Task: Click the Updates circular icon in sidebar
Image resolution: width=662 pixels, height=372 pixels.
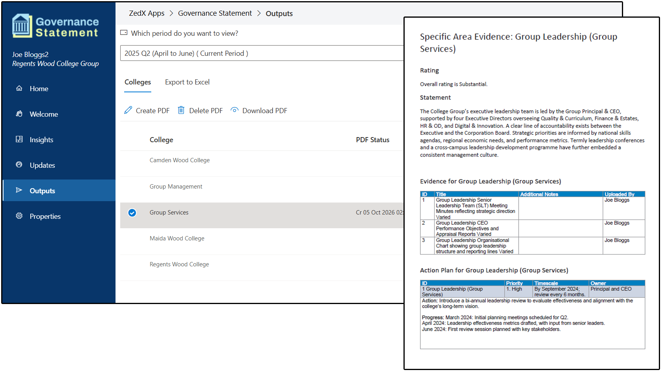Action: pyautogui.click(x=19, y=165)
